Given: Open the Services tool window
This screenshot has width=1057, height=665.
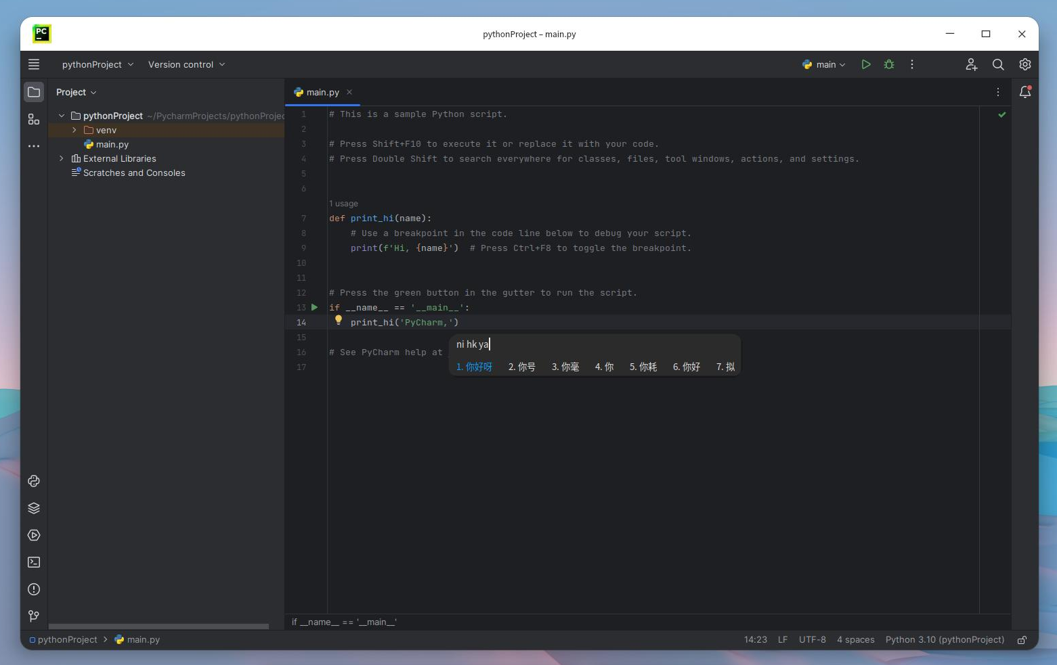Looking at the screenshot, I should coord(34,535).
